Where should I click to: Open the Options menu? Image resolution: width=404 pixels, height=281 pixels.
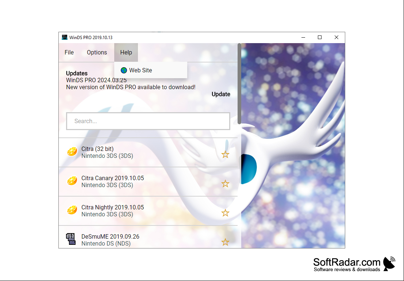point(97,52)
